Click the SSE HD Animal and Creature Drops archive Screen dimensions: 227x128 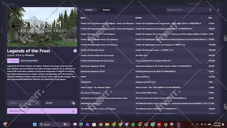(161, 98)
